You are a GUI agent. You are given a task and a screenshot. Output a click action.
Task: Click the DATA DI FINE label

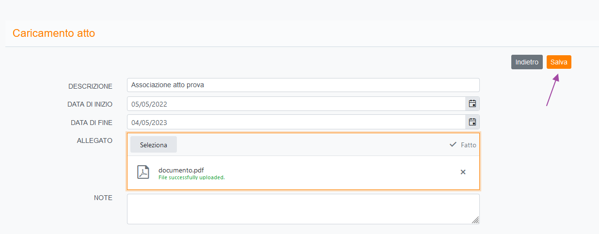[x=92, y=123]
